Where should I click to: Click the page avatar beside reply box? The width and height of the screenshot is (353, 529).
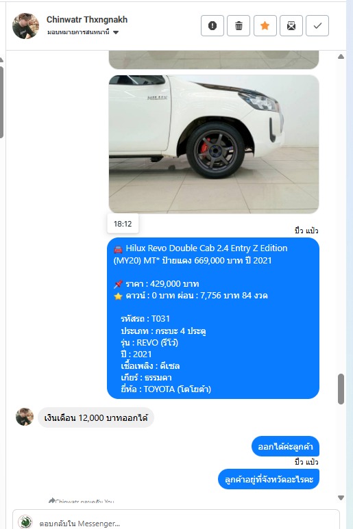25,522
